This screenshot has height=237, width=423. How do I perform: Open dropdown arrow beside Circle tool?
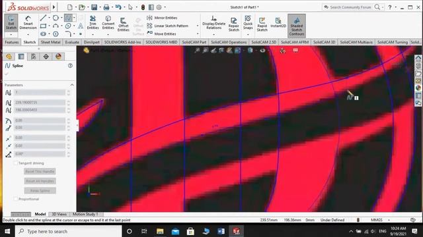click(x=61, y=18)
